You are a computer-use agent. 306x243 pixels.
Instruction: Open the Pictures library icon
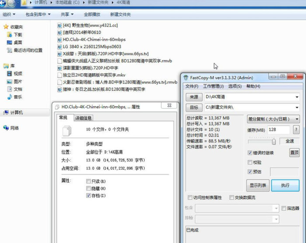(x=9, y=81)
